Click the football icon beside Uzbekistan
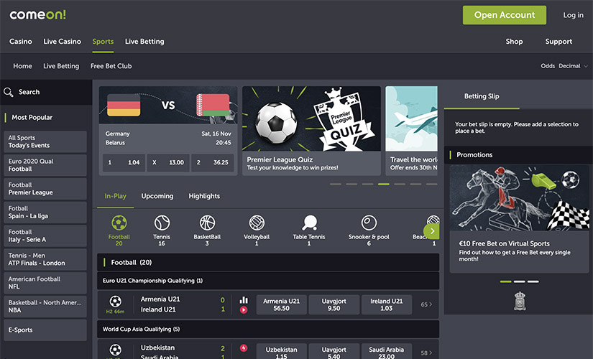593x359 pixels. (115, 350)
